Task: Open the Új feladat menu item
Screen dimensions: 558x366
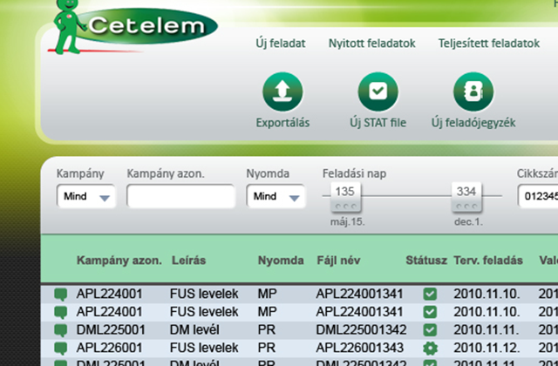Action: click(x=280, y=43)
